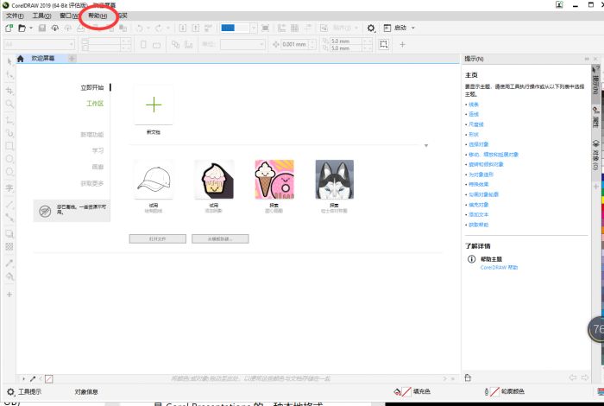The image size is (604, 406).
Task: Expand the template section collapse arrow
Action: 425,146
